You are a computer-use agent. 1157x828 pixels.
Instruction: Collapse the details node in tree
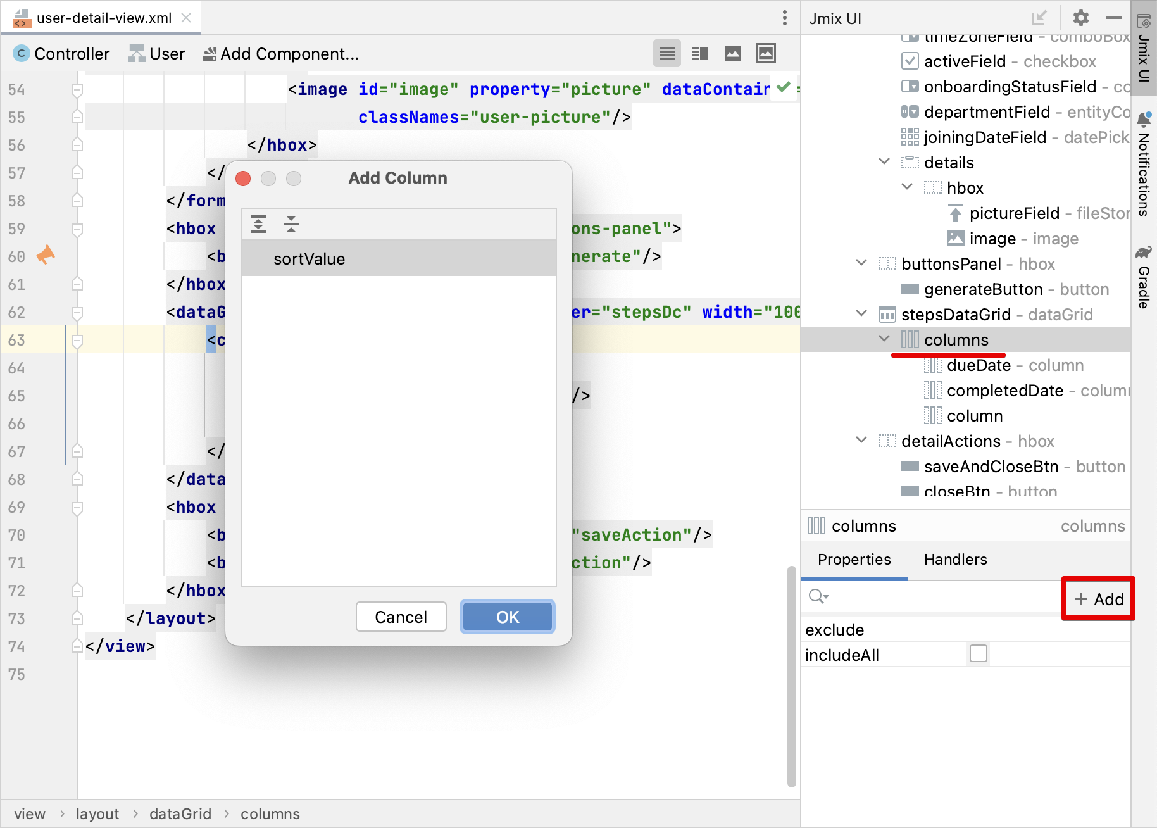pyautogui.click(x=884, y=161)
